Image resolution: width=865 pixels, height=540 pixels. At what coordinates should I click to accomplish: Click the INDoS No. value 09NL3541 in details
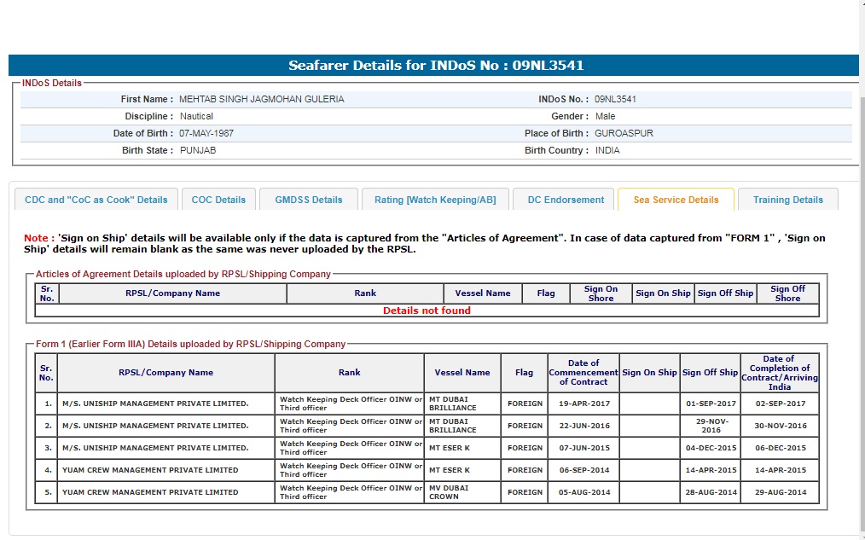click(x=615, y=99)
